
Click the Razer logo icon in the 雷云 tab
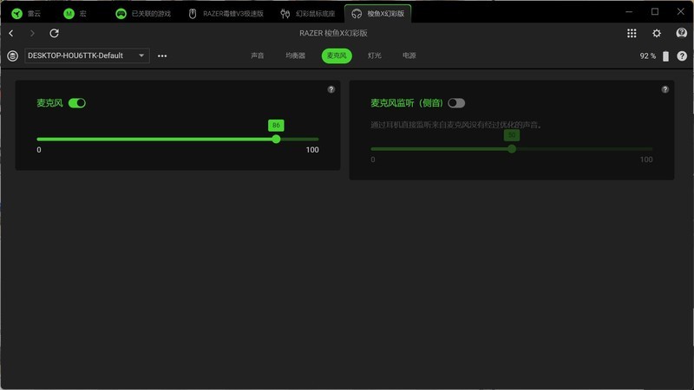point(16,14)
